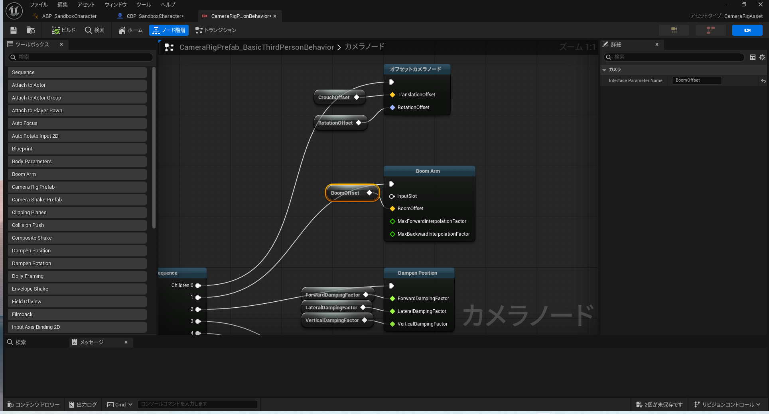This screenshot has width=769, height=414.
Task: Click the camera rewind mode icon
Action: point(674,30)
